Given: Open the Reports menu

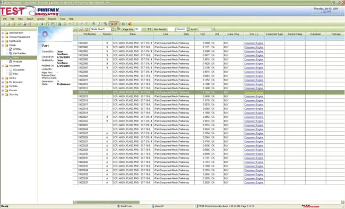Looking at the screenshot, I should pyautogui.click(x=52, y=19).
